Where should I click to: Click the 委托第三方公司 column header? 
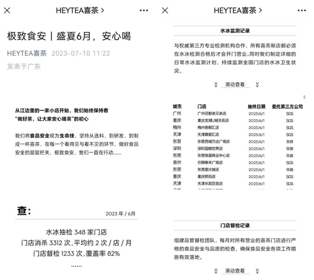coord(287,107)
